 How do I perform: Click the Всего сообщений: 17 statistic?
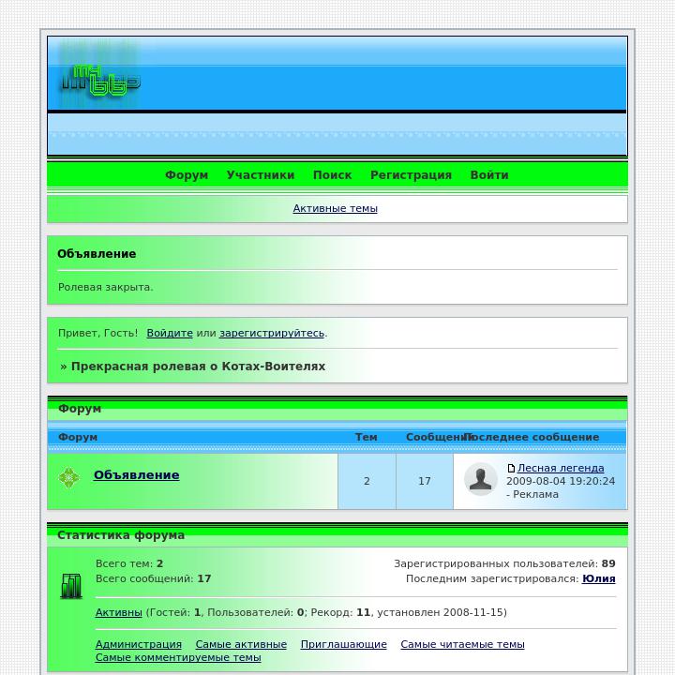point(153,578)
